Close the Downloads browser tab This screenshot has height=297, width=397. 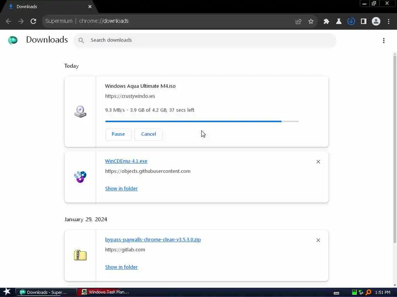pos(90,7)
